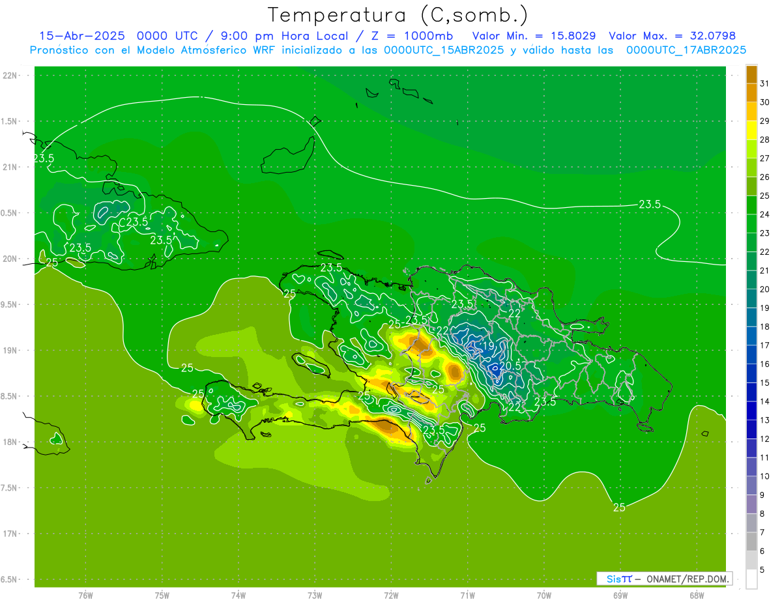782x604 pixels.
Task: Click the '20.5' contour label on the map
Action: (509, 366)
